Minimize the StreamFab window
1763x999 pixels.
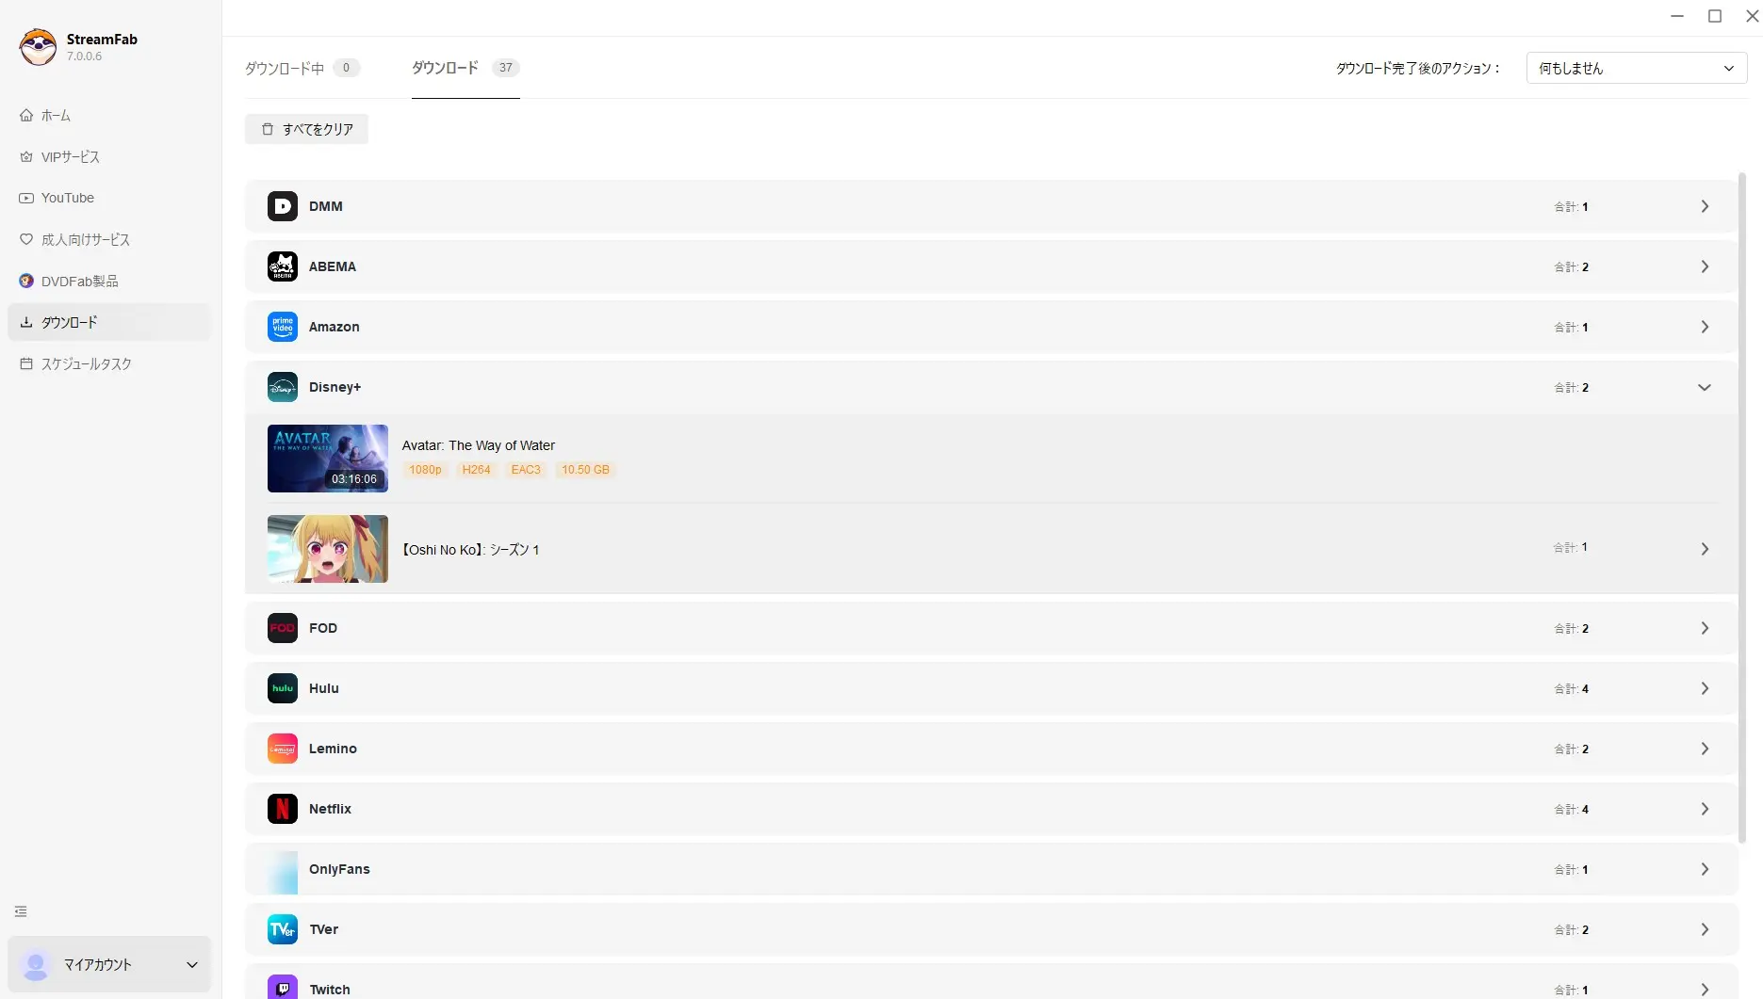(x=1677, y=16)
